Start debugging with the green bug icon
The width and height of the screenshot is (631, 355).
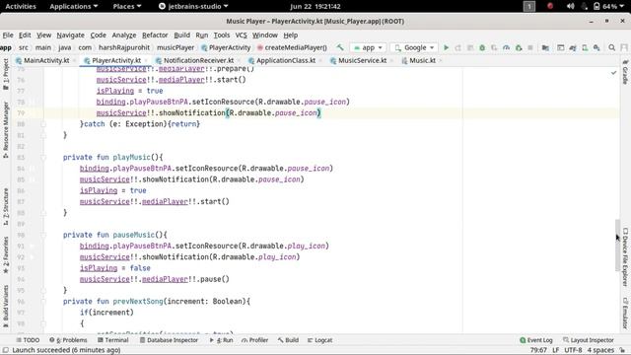click(482, 47)
